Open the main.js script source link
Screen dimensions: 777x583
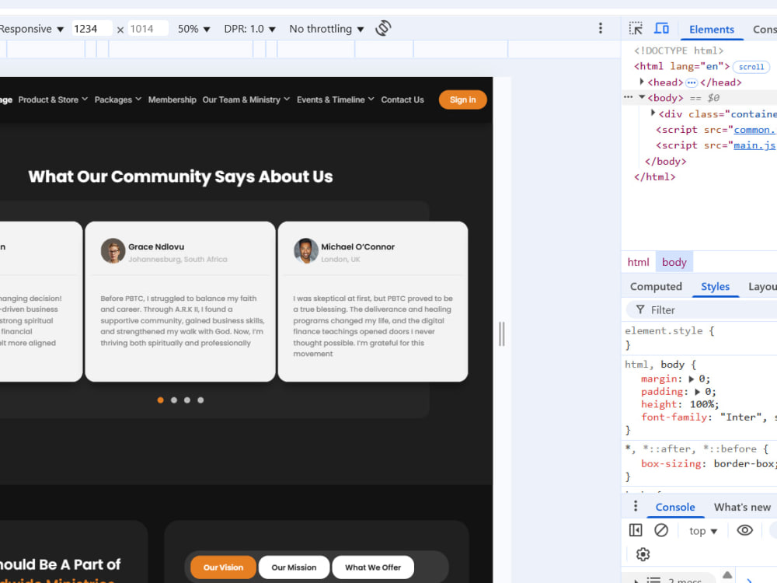point(754,145)
